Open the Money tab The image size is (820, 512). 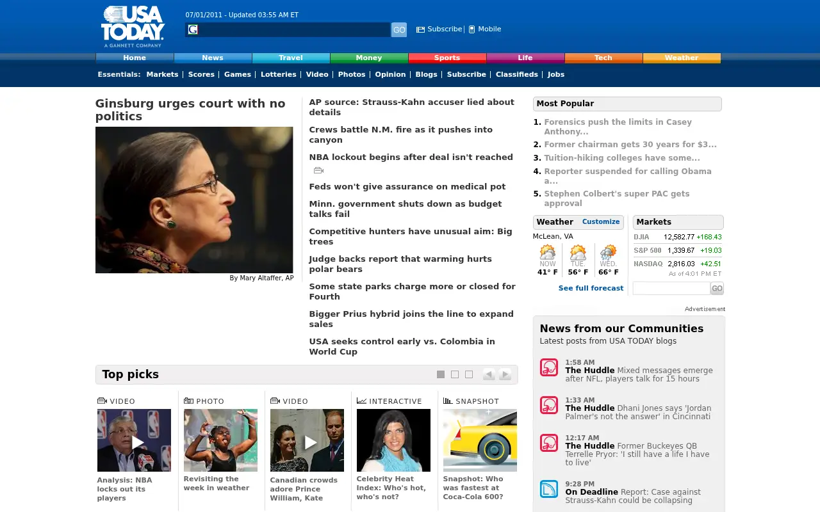369,58
